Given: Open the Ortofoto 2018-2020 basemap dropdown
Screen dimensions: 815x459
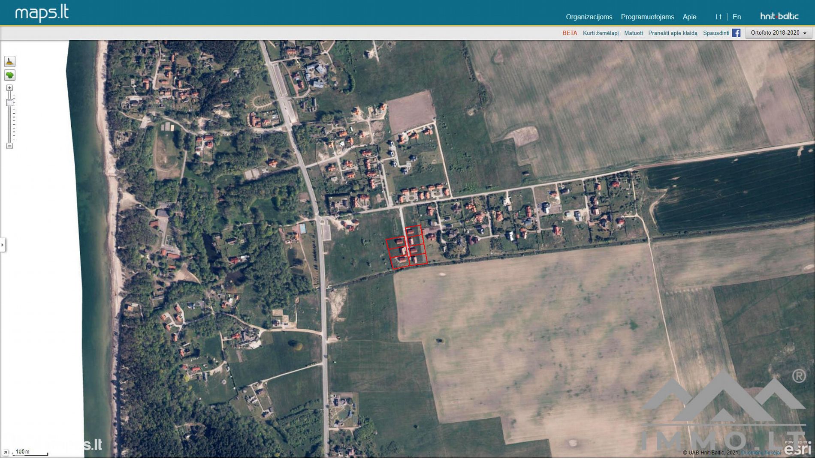Looking at the screenshot, I should pyautogui.click(x=778, y=33).
